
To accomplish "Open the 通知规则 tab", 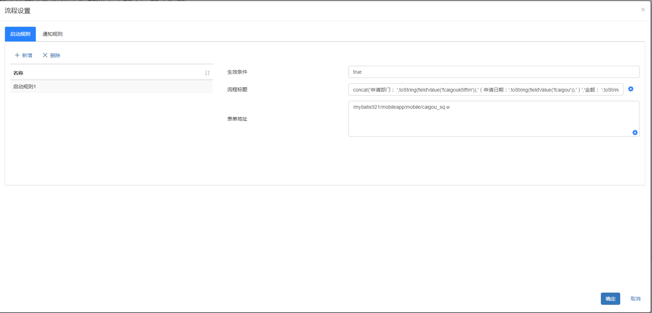I will click(53, 34).
